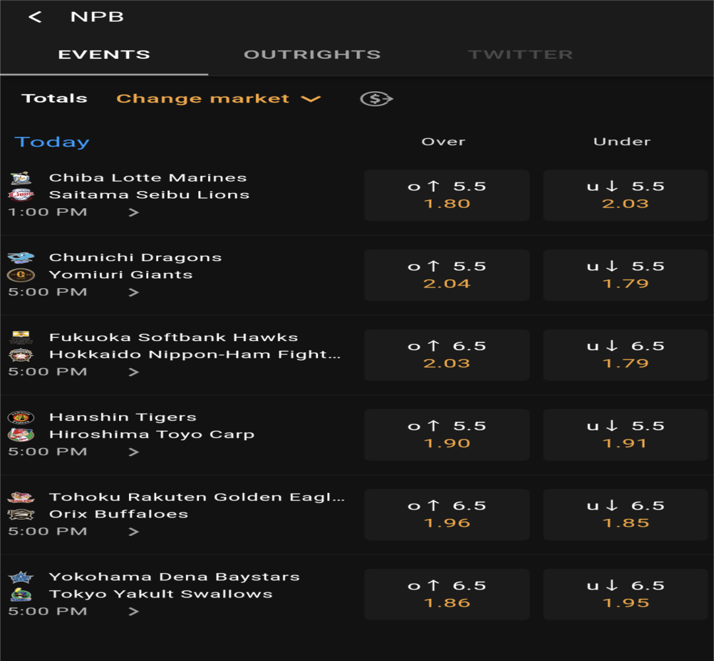Image resolution: width=714 pixels, height=661 pixels.
Task: Open the Change market dropdown
Action: [x=219, y=98]
